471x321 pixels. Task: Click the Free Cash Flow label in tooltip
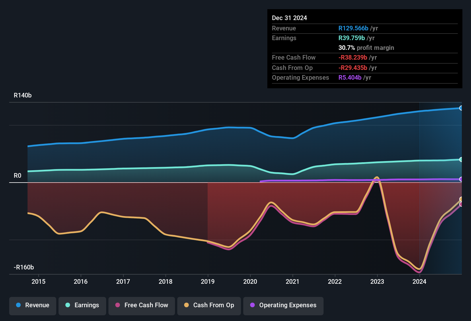click(x=294, y=57)
